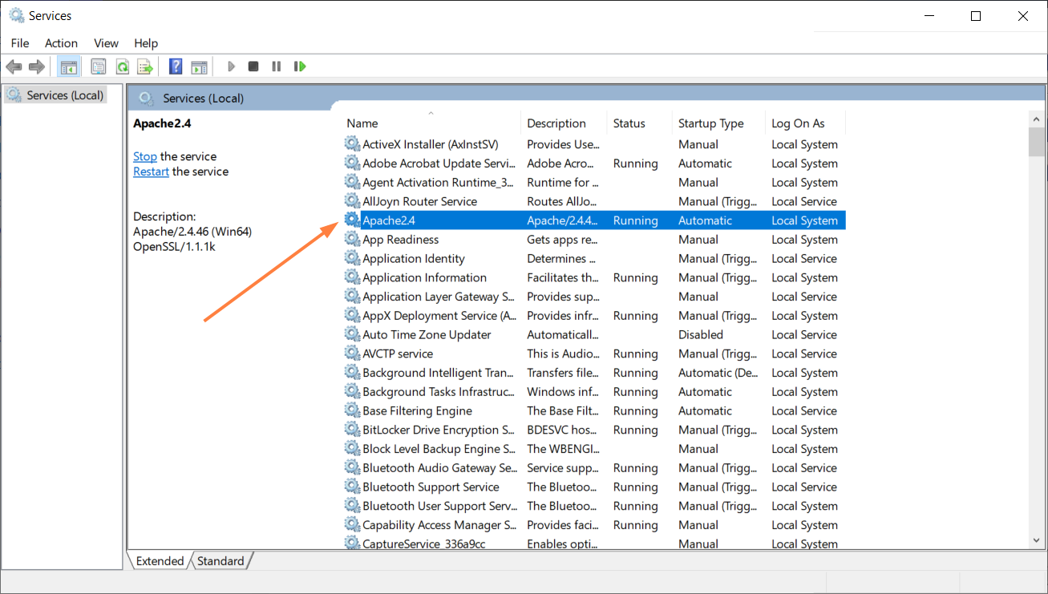The height and width of the screenshot is (594, 1048).
Task: Navigate forward using the toolbar arrow
Action: (36, 66)
